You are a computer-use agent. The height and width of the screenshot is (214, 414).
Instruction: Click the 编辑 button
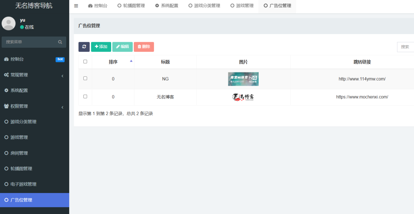coord(123,47)
